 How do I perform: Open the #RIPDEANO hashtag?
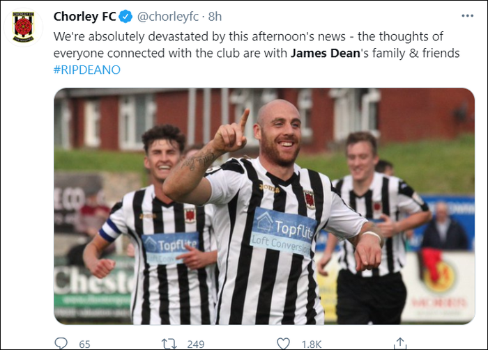(x=87, y=70)
